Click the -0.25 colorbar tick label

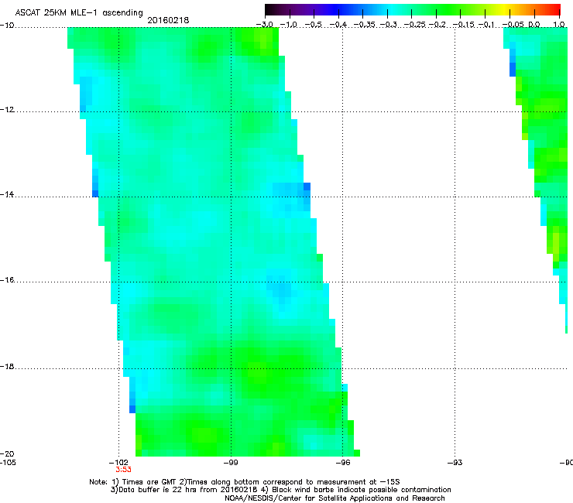point(414,25)
